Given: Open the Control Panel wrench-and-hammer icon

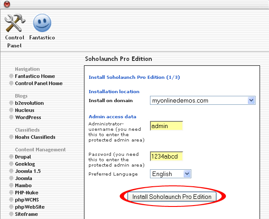Looking at the screenshot, I should point(15,23).
